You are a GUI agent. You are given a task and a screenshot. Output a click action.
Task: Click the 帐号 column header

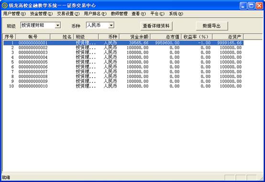coord(33,37)
